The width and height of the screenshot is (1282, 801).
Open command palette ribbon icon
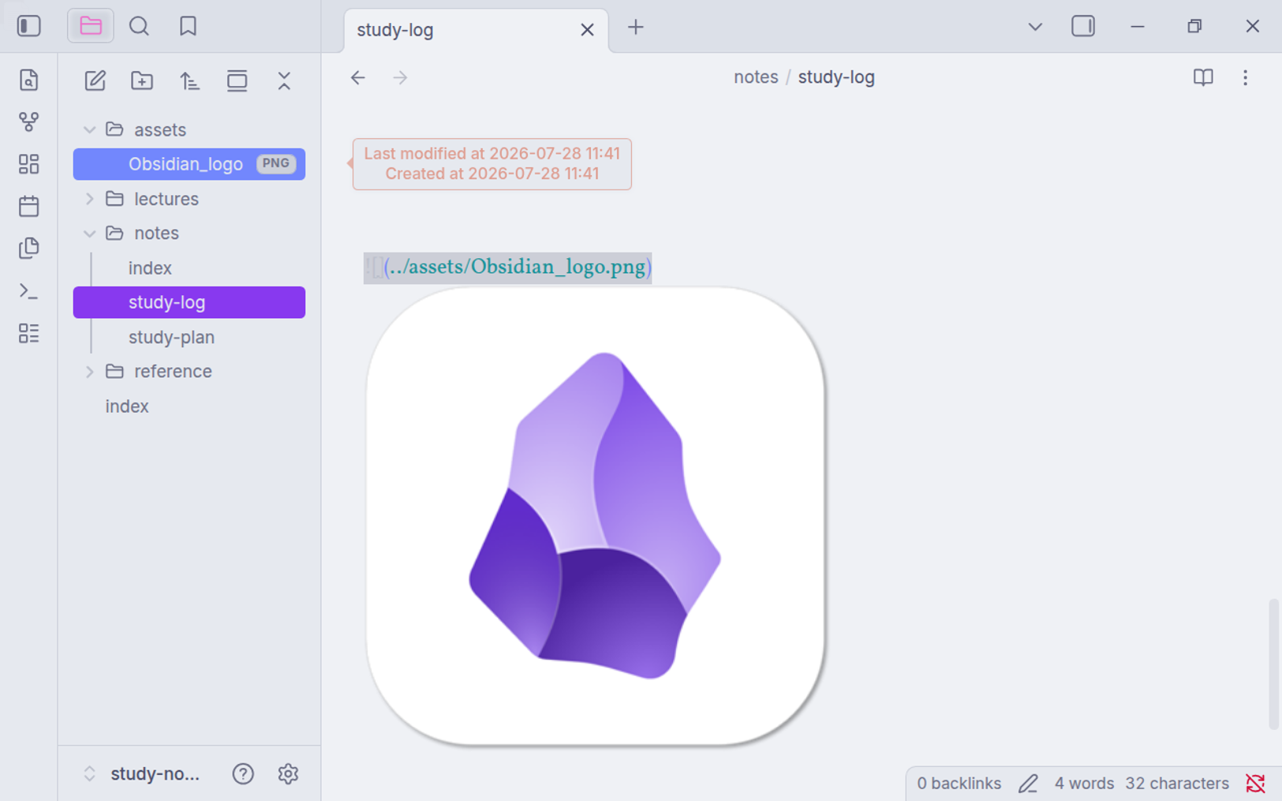tap(29, 290)
